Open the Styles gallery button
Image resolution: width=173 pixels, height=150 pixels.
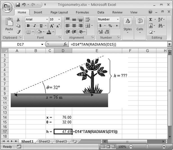[128, 25]
